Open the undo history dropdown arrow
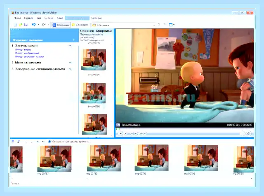 pyautogui.click(x=38, y=25)
